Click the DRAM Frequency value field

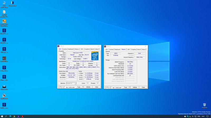click(131, 62)
